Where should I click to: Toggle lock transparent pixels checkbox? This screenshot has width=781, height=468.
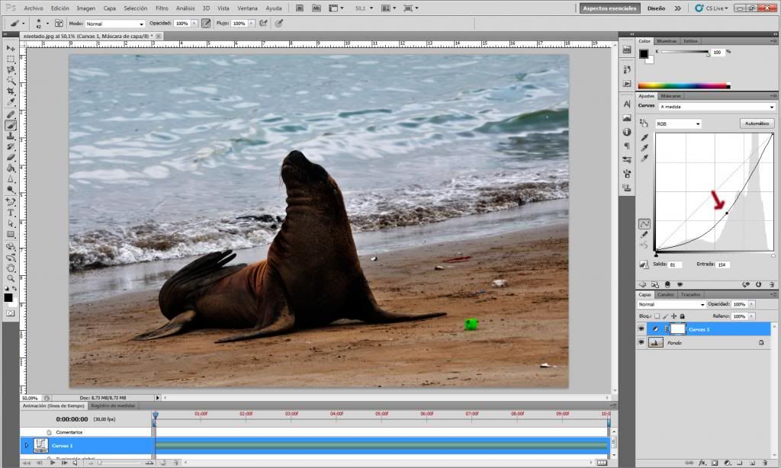point(657,316)
